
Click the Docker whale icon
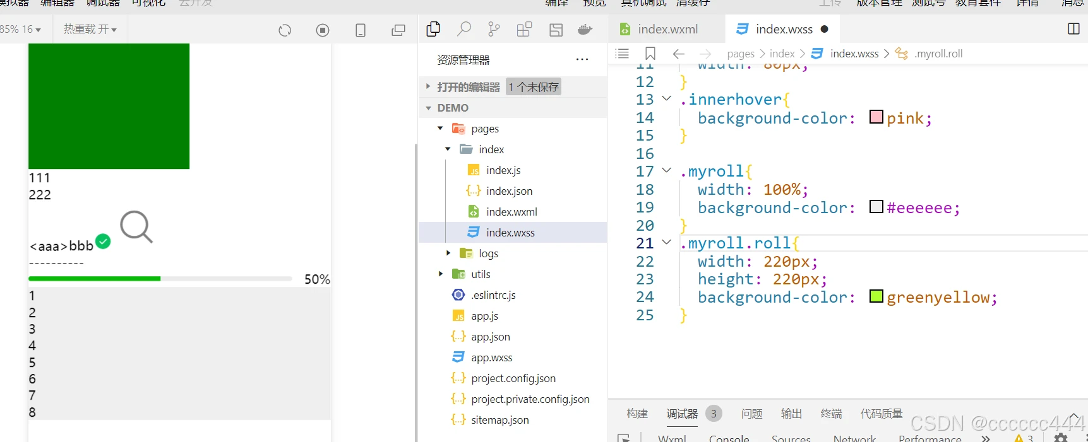585,29
